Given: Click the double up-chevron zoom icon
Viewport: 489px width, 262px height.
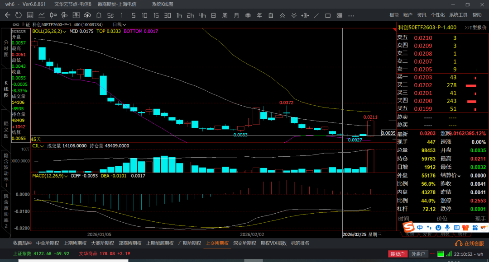Looking at the screenshot, I should [x=282, y=15].
